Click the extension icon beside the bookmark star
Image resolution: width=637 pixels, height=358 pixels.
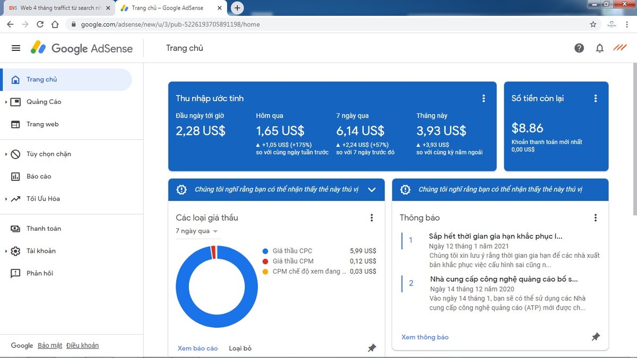tap(612, 24)
